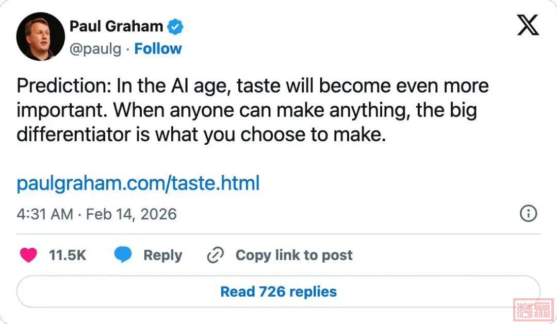Open the @paulg handle
This screenshot has height=324, width=557.
pos(95,49)
